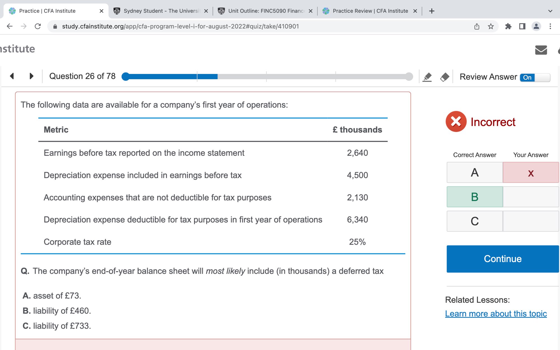Viewport: 560px width, 350px height.
Task: Switch to Sydney Student tab
Action: (x=161, y=11)
